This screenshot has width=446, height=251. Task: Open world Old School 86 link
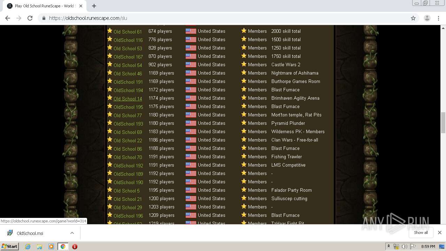coord(128,149)
